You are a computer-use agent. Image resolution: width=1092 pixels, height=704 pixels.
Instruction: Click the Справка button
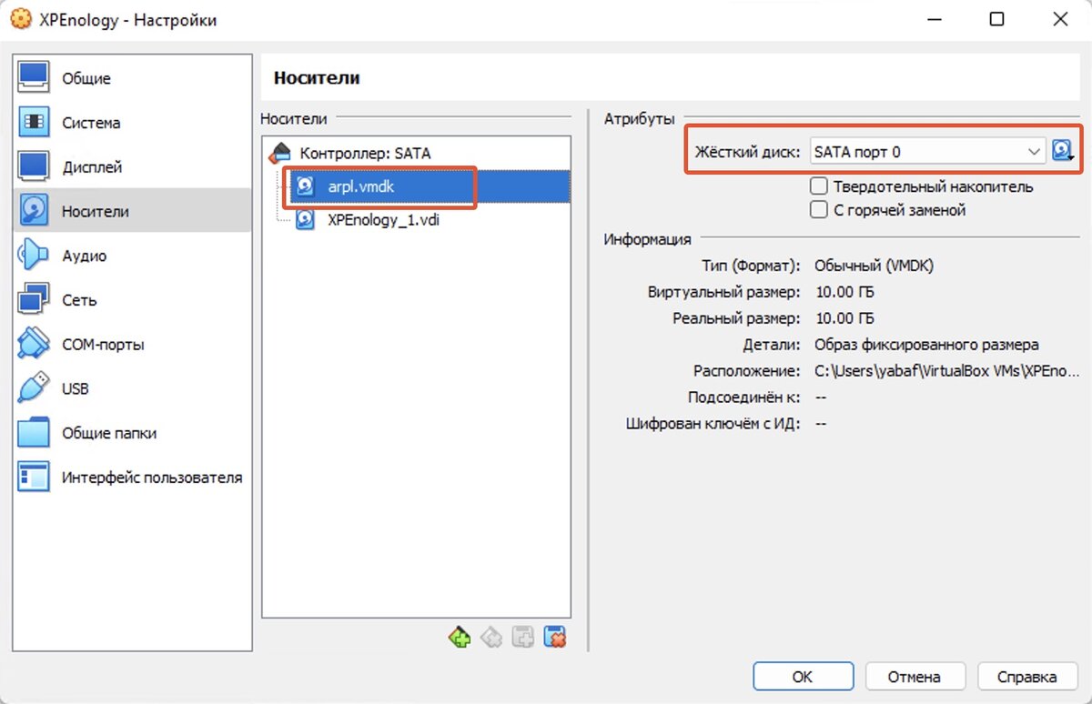pos(1027,677)
